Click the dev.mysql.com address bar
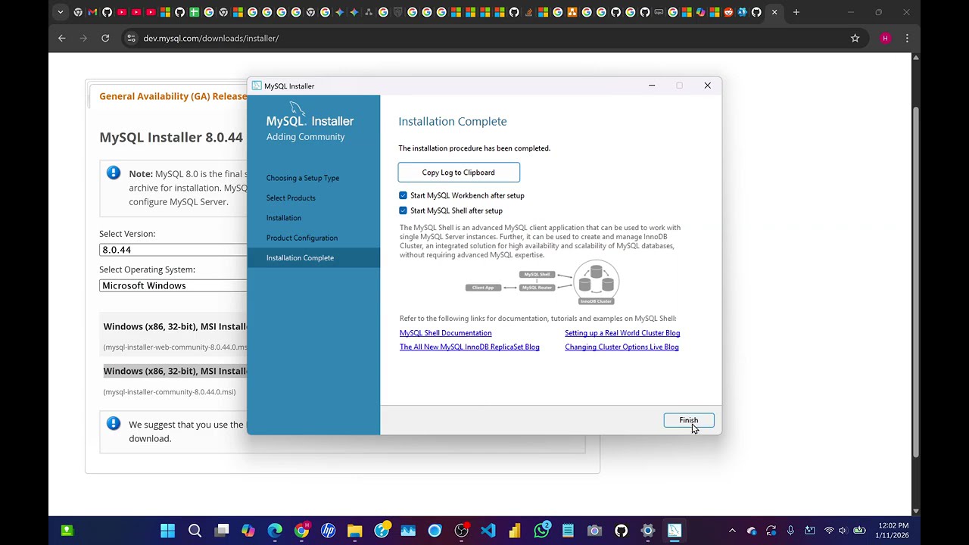This screenshot has width=969, height=545. click(484, 38)
